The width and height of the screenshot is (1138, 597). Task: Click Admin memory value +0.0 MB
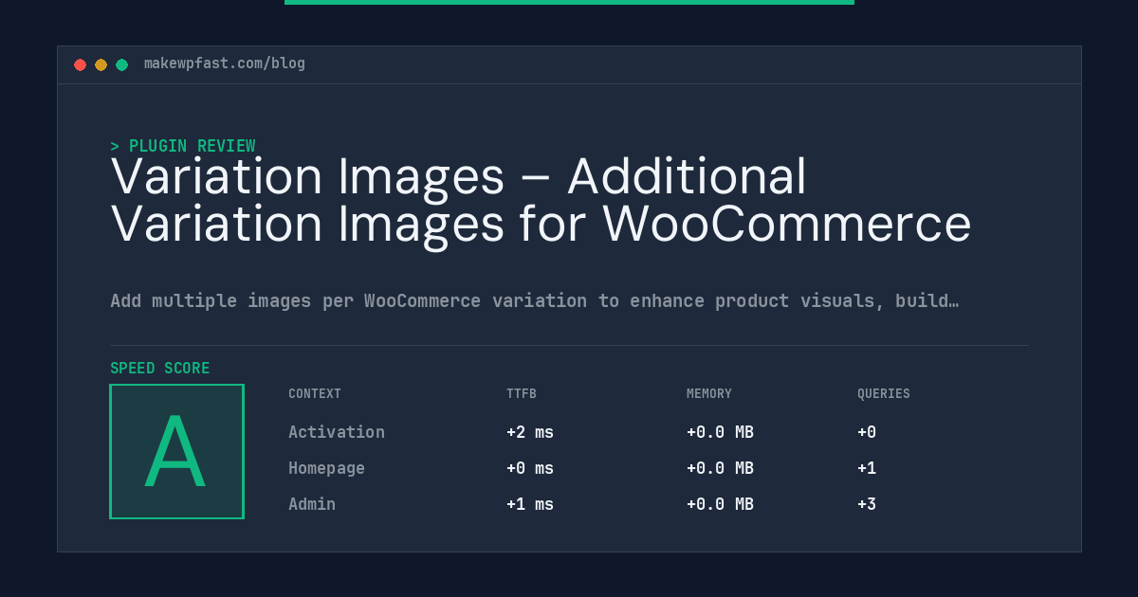point(720,504)
